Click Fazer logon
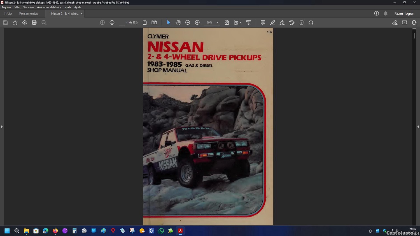The height and width of the screenshot is (236, 420). pos(404,13)
